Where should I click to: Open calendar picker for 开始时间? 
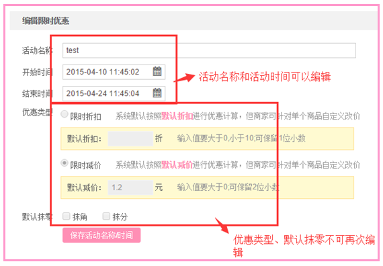pyautogui.click(x=157, y=72)
